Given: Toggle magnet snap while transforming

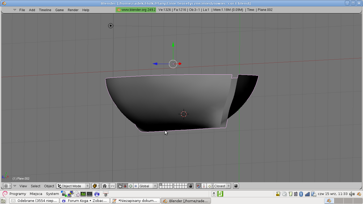Looking at the screenshot, I should (199, 186).
